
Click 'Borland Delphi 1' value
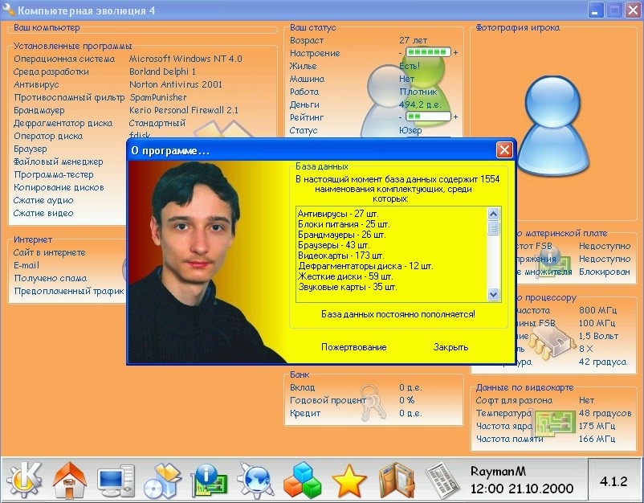163,72
